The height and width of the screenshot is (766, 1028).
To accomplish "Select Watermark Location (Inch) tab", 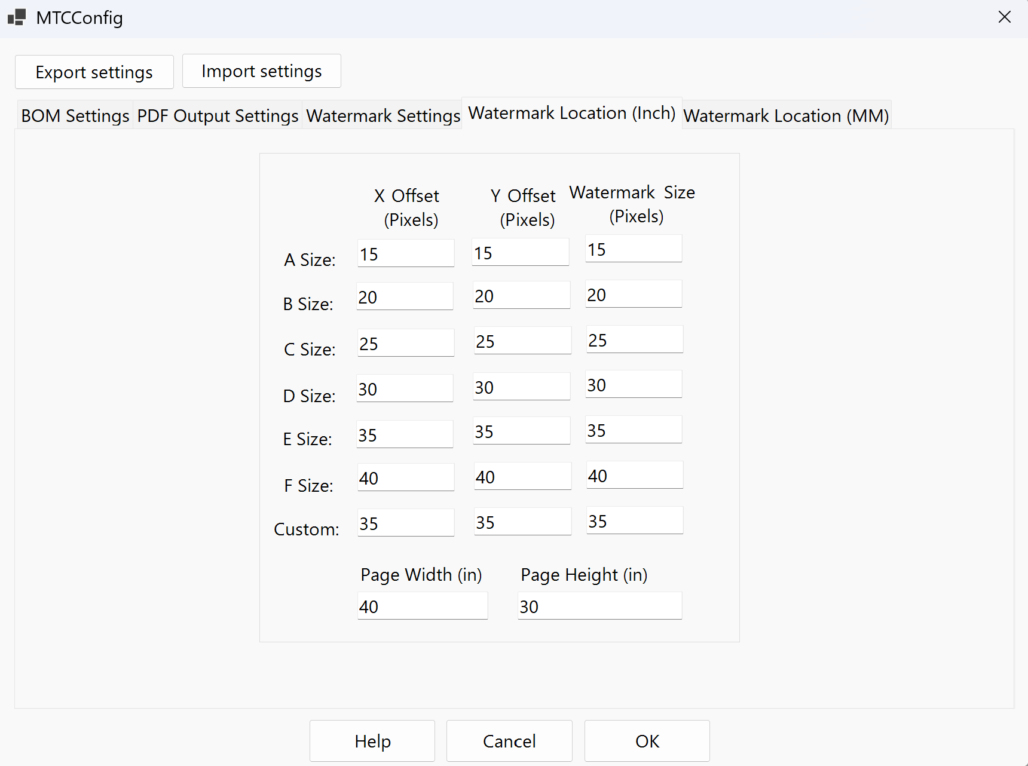I will (572, 113).
